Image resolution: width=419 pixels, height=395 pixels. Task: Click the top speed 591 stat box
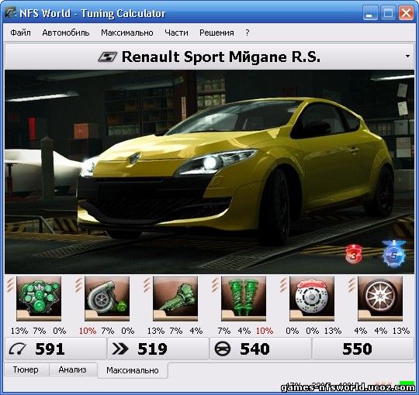click(x=56, y=349)
